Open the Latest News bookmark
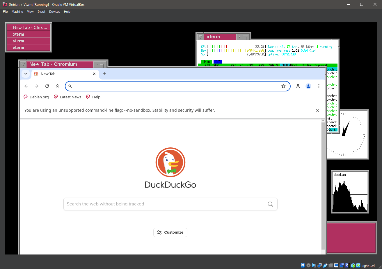 pos(67,97)
